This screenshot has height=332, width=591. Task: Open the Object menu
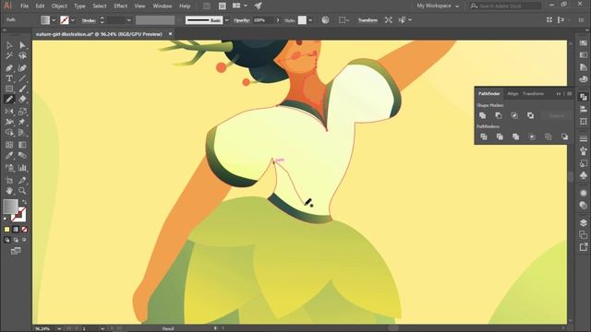[x=59, y=6]
